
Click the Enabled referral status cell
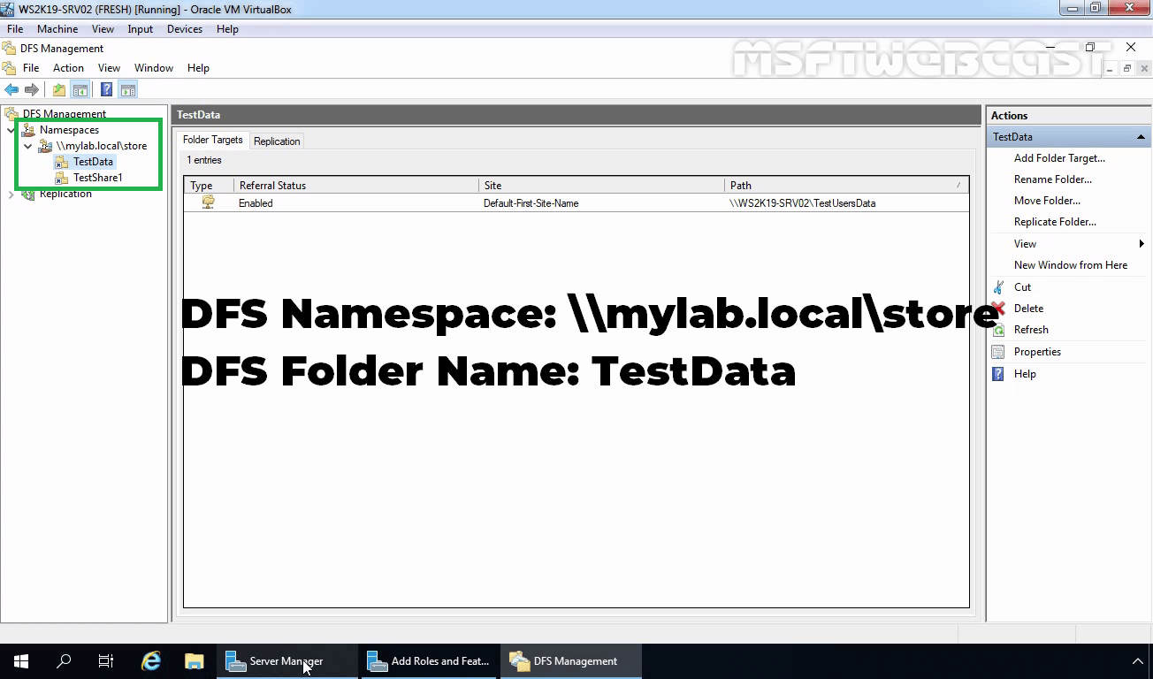point(256,203)
